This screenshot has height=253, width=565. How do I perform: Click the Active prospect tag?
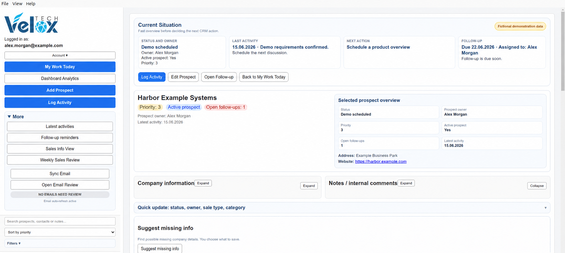pos(184,107)
